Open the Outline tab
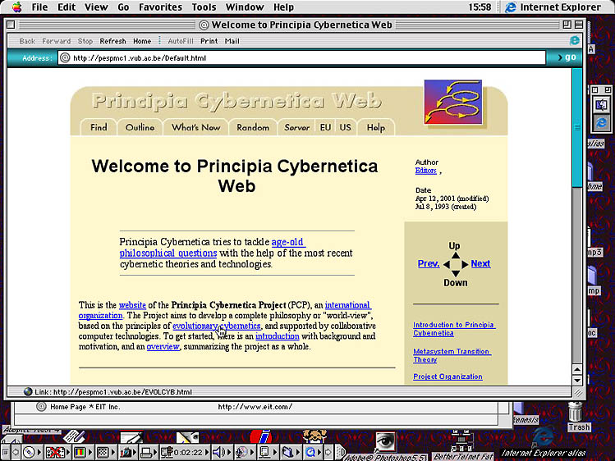The width and height of the screenshot is (615, 461). (x=140, y=127)
